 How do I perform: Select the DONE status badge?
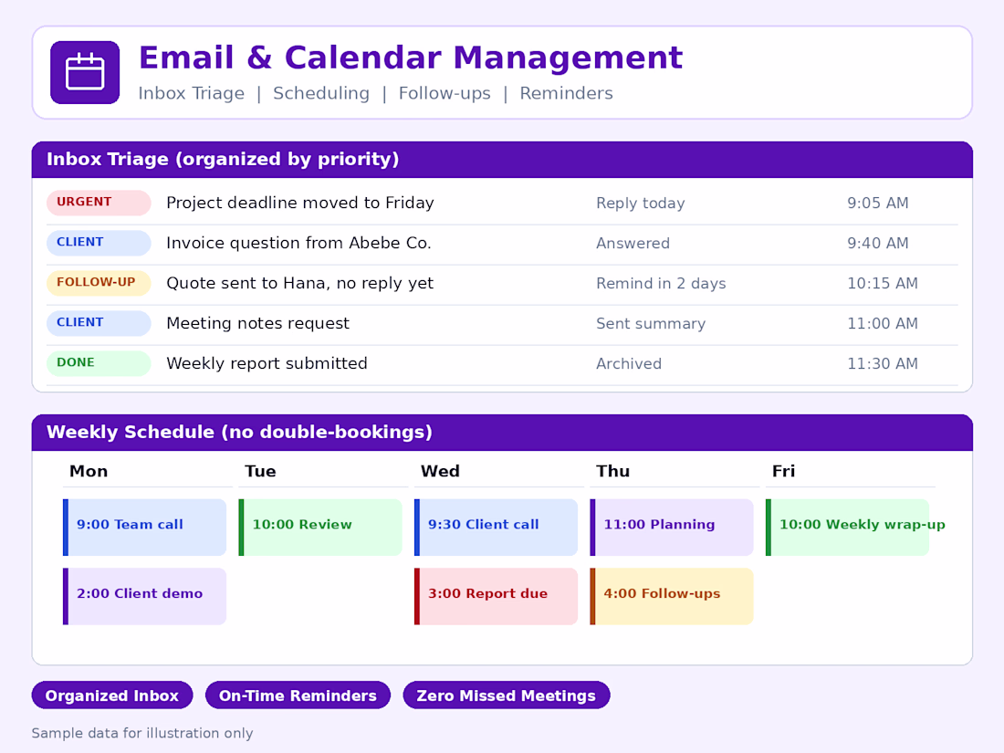(99, 363)
